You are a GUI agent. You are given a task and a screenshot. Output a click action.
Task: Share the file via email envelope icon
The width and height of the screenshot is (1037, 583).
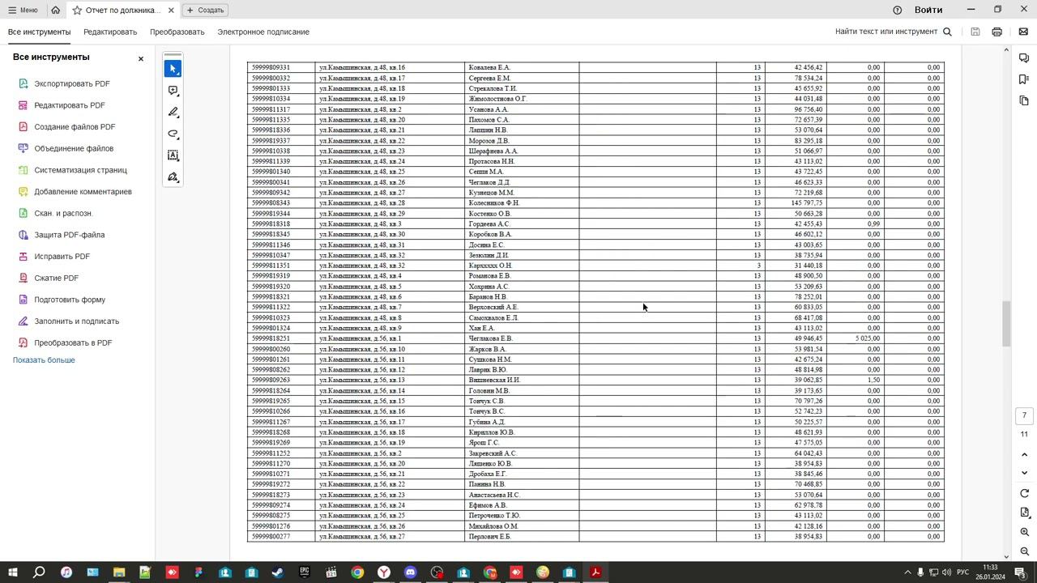click(x=1023, y=32)
